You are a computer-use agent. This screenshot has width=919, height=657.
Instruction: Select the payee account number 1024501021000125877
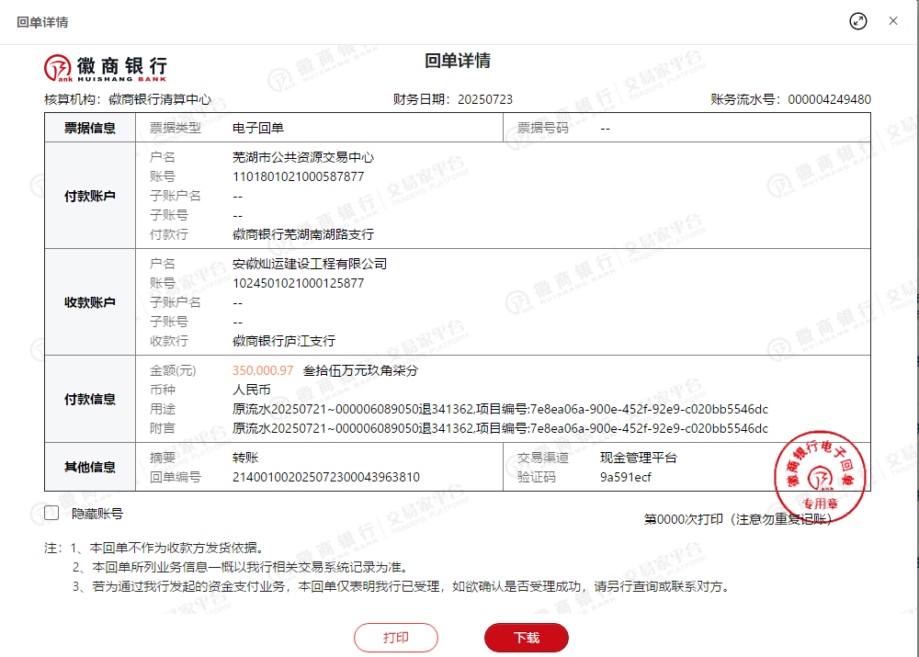coord(299,283)
